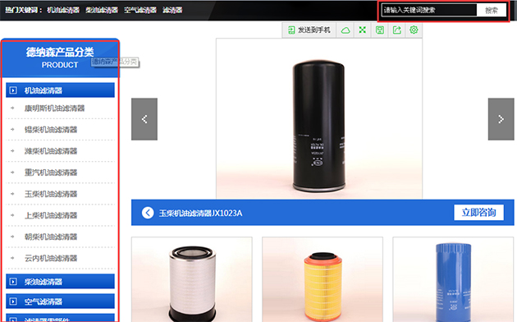Open 朝柴机油滤清器 subcategory
This screenshot has width=517, height=322.
click(51, 237)
